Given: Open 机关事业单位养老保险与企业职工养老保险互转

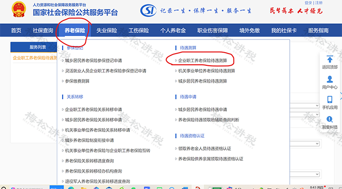Looking at the screenshot, I should (x=107, y=151).
